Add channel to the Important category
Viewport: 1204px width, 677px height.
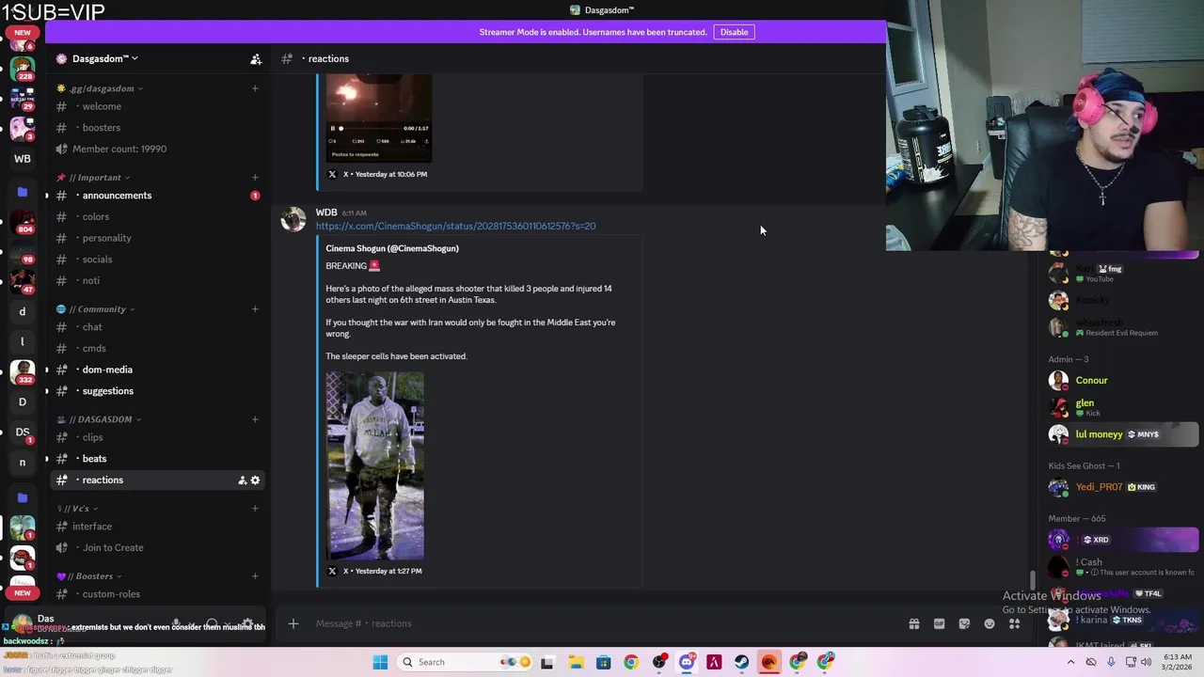255,178
